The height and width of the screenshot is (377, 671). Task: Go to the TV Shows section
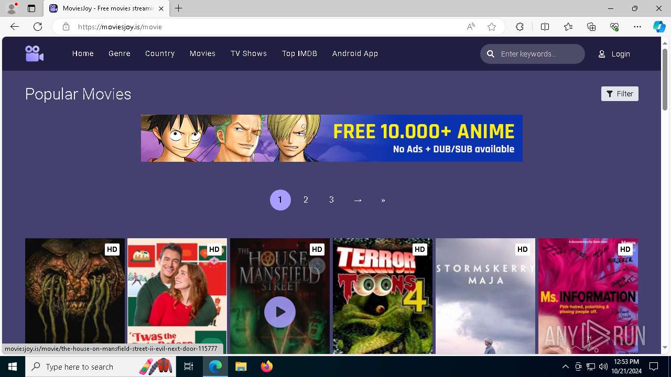point(248,53)
